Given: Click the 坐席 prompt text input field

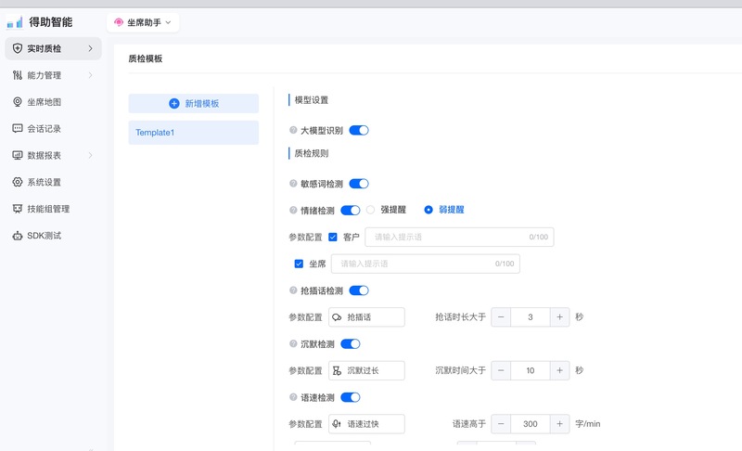Looking at the screenshot, I should pos(426,264).
